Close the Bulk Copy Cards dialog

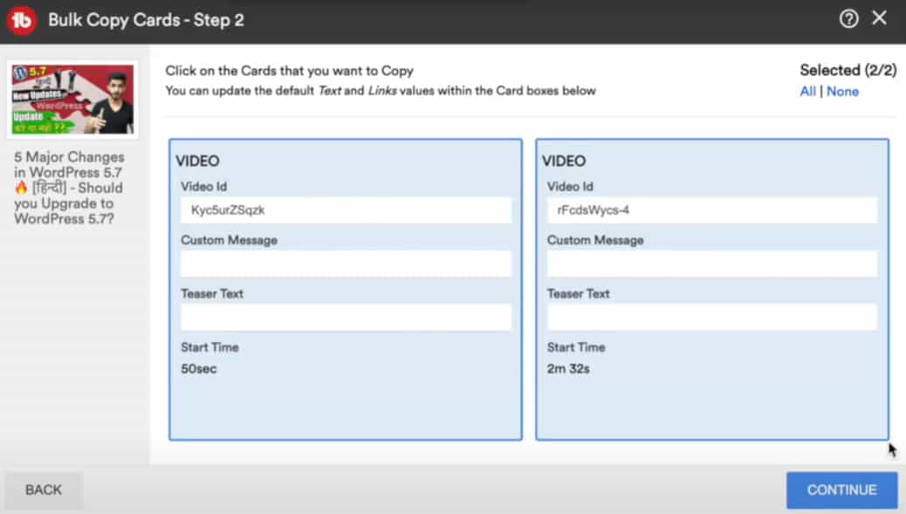(x=880, y=18)
